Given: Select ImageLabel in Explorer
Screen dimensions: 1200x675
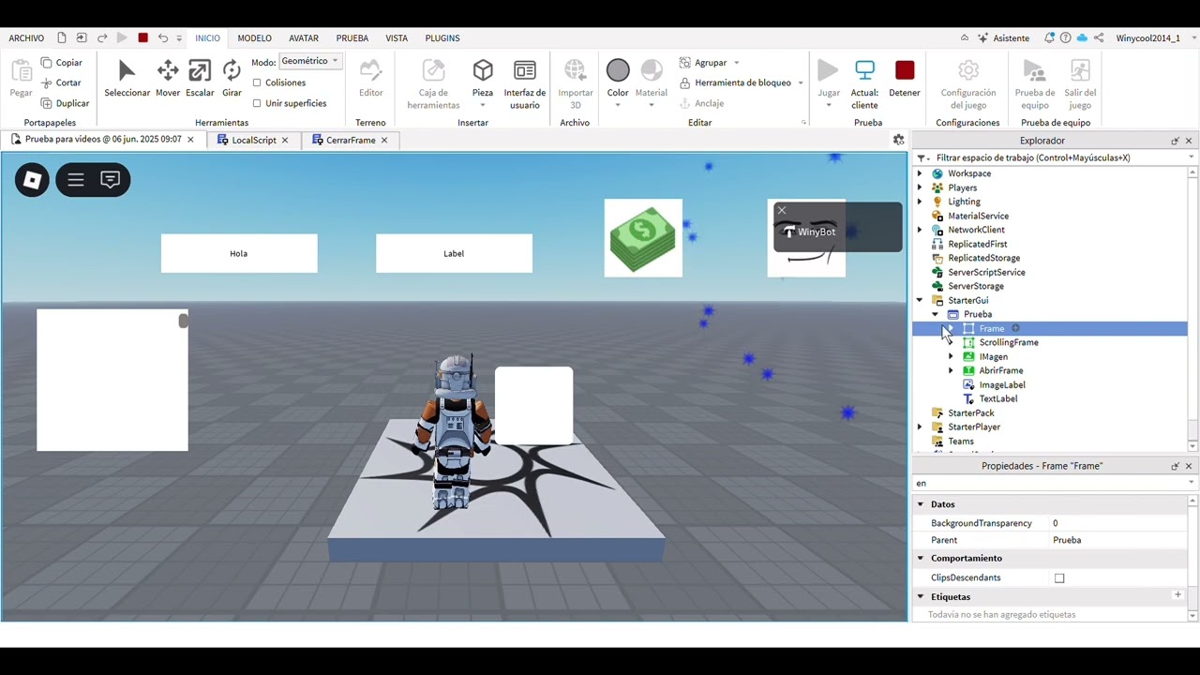Looking at the screenshot, I should pyautogui.click(x=1001, y=384).
